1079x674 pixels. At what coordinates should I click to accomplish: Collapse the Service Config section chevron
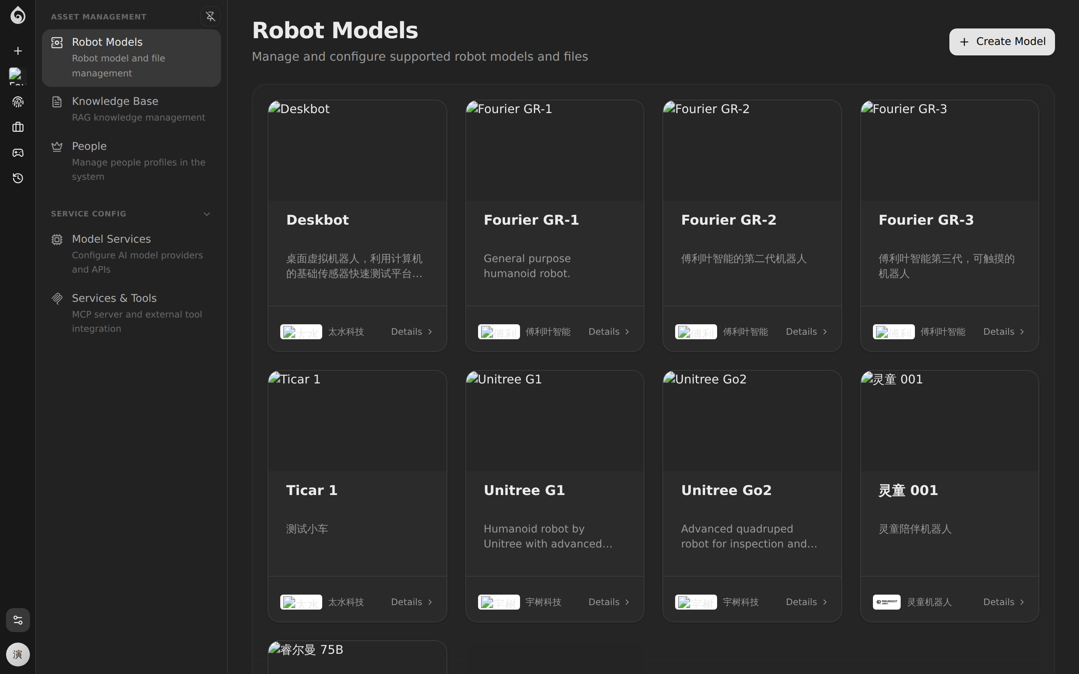[x=207, y=214]
